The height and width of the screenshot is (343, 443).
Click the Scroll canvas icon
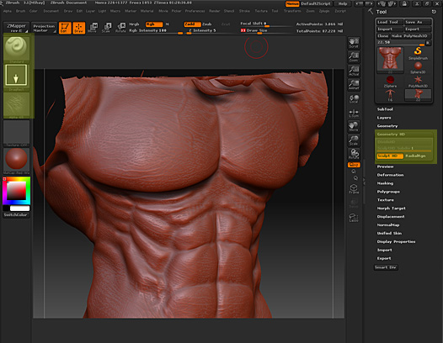tap(354, 43)
